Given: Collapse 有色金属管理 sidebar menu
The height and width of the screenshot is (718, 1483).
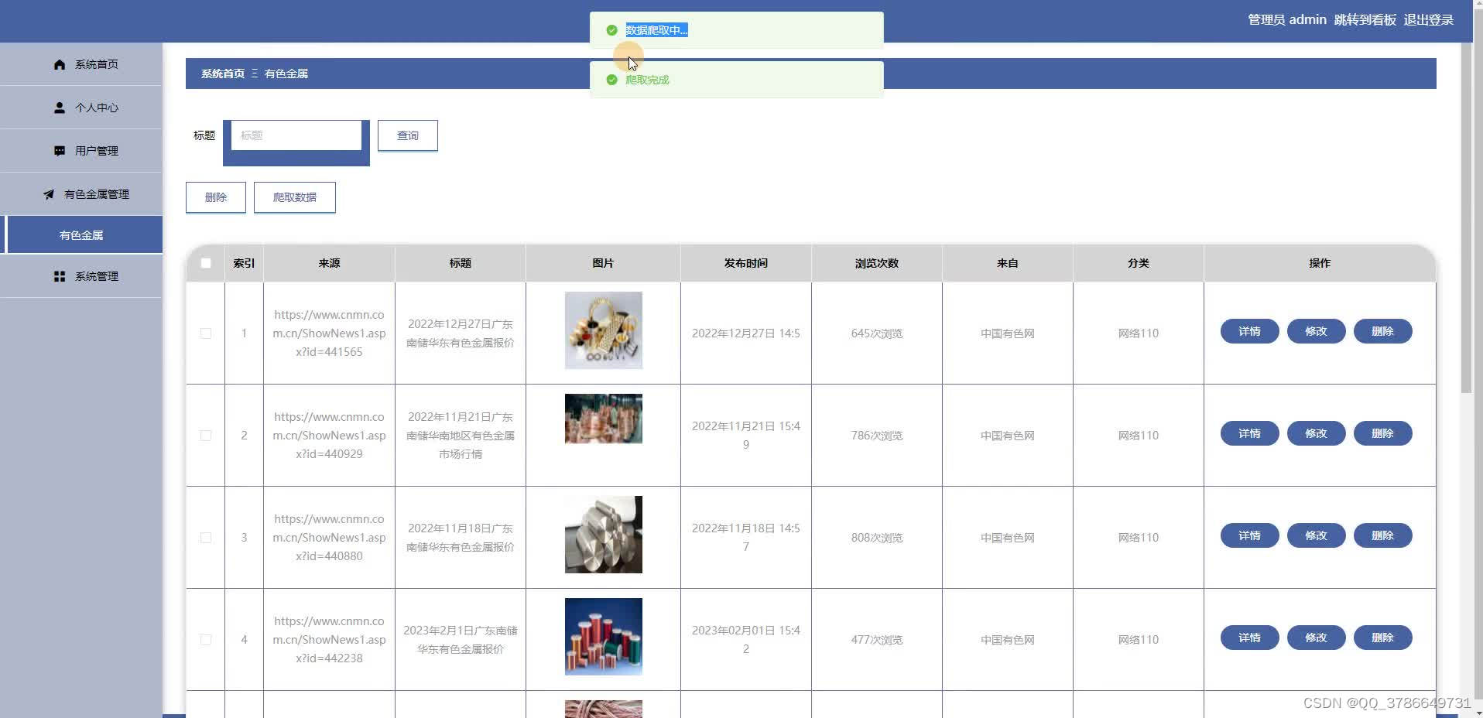Looking at the screenshot, I should click(81, 194).
